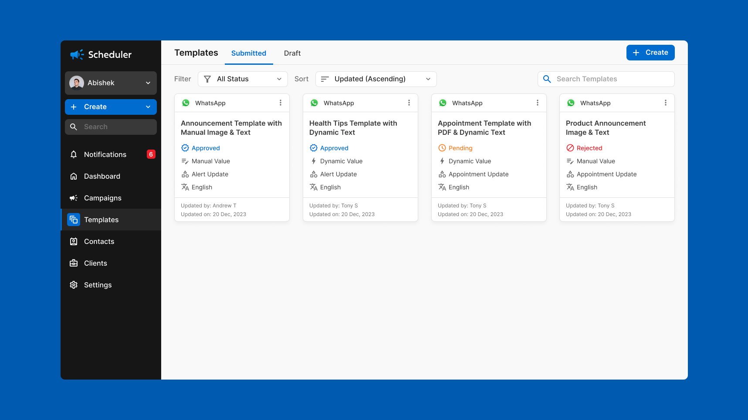Select the Dashboard icon in sidebar
This screenshot has height=420, width=748.
[x=74, y=176]
